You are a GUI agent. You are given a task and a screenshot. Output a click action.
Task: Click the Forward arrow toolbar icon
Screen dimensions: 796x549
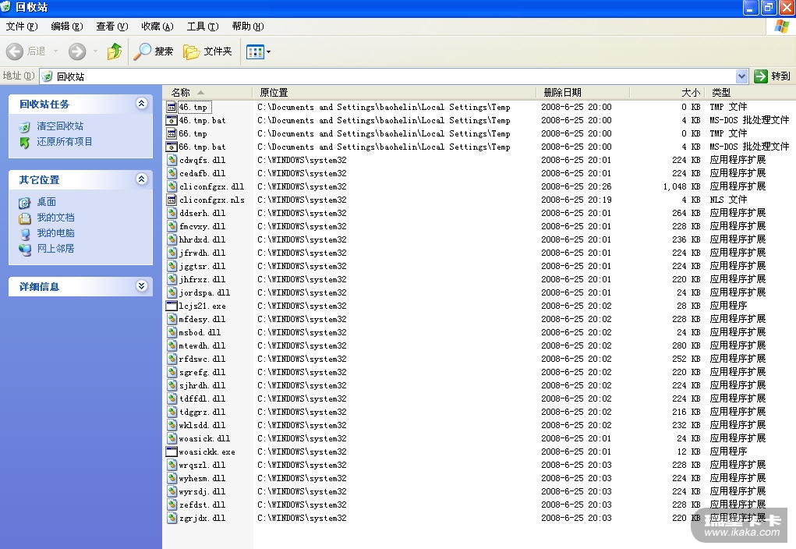coord(77,51)
